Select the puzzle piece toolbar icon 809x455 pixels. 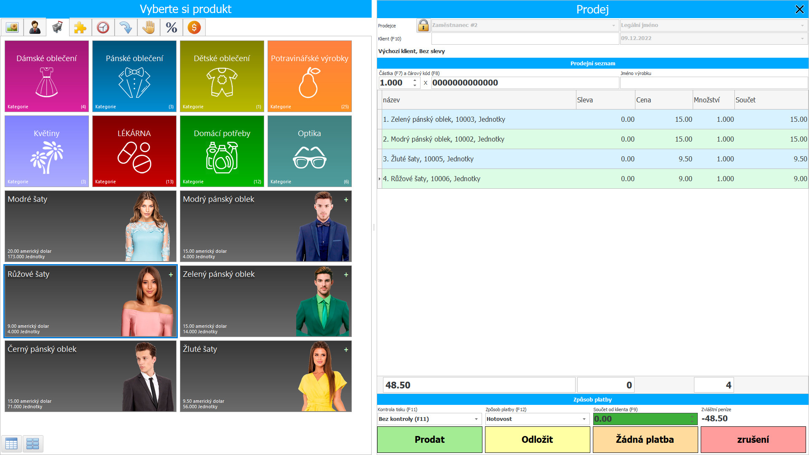tap(80, 27)
